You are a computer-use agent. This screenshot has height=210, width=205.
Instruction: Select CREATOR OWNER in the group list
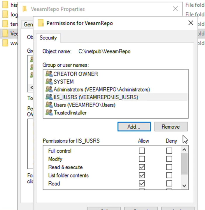115,74
